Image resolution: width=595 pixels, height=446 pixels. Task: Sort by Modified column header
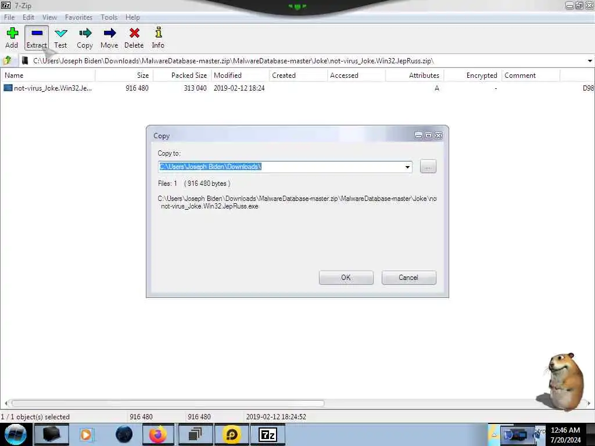240,75
